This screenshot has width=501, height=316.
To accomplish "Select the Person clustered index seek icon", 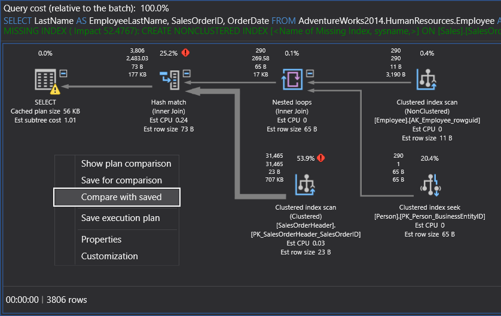I will 430,185.
